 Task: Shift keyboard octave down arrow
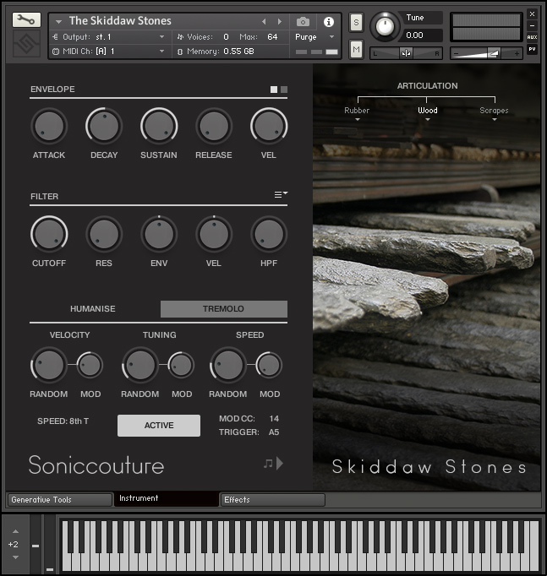click(15, 557)
